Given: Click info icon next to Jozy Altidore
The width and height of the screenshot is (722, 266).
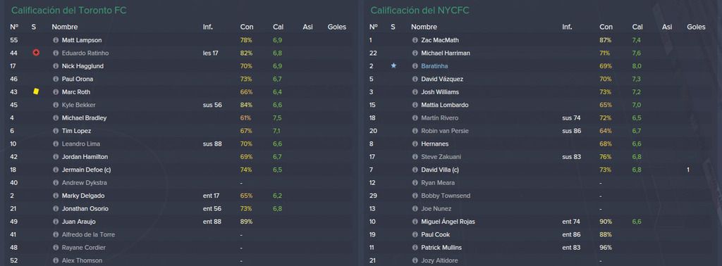Looking at the screenshot, I should (415, 260).
